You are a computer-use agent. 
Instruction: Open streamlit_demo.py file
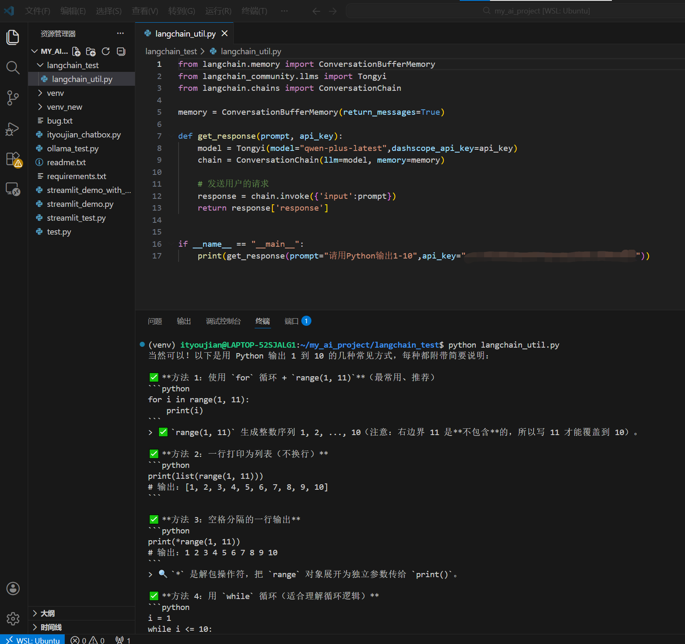tap(82, 204)
